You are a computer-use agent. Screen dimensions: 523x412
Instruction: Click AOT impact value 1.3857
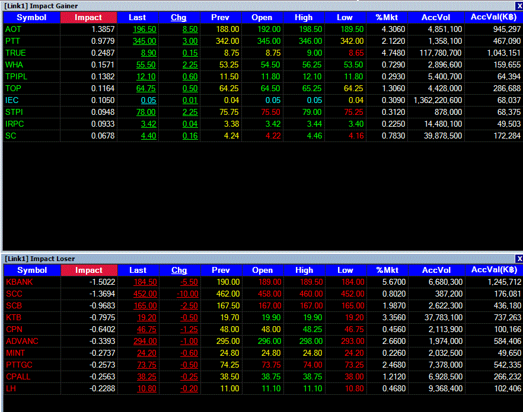[103, 30]
